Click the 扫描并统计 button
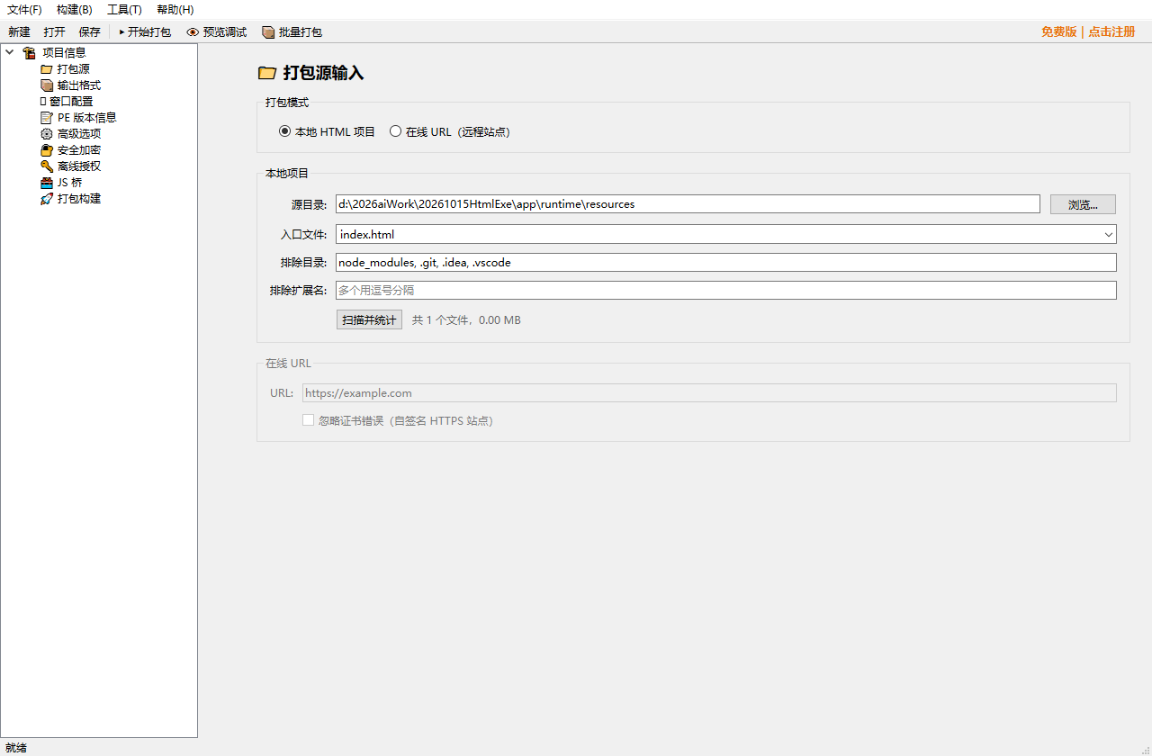Screen dimensions: 1152x756 369,320
